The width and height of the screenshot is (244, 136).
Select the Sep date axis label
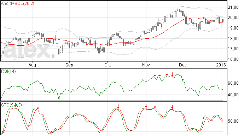click(x=69, y=65)
